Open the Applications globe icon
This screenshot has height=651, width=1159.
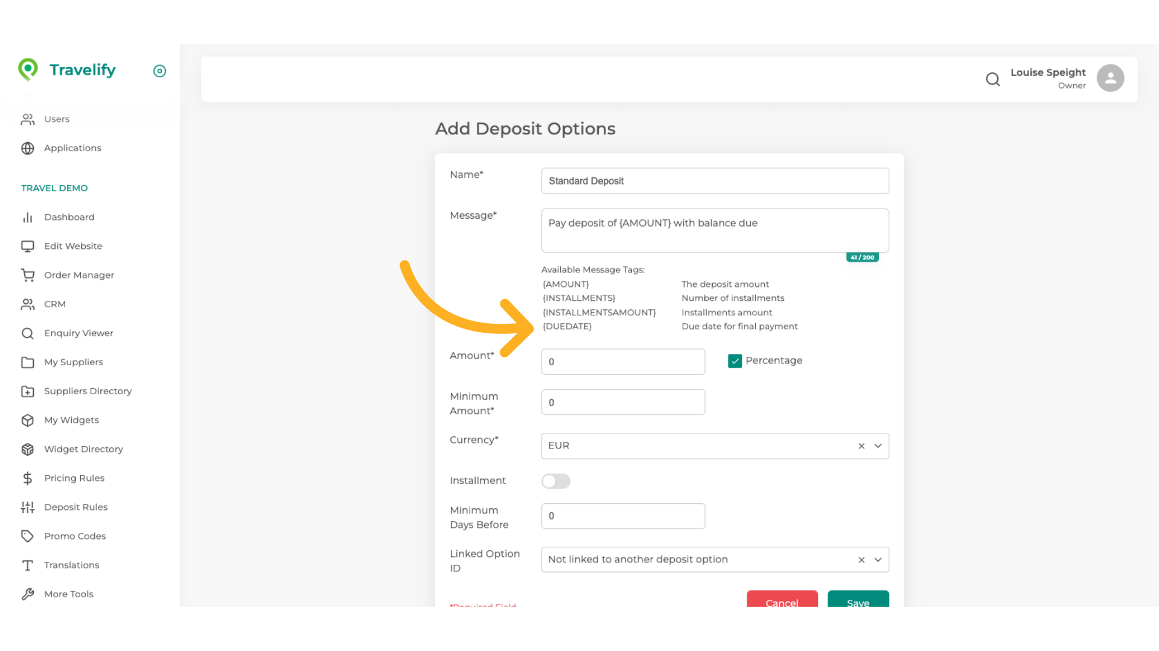pos(28,148)
